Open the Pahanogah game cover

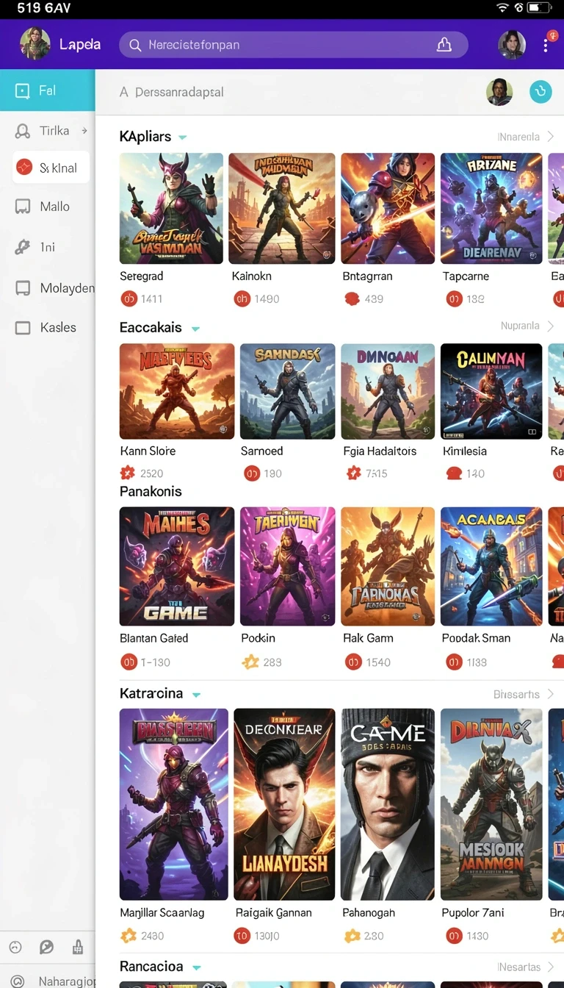tap(388, 804)
